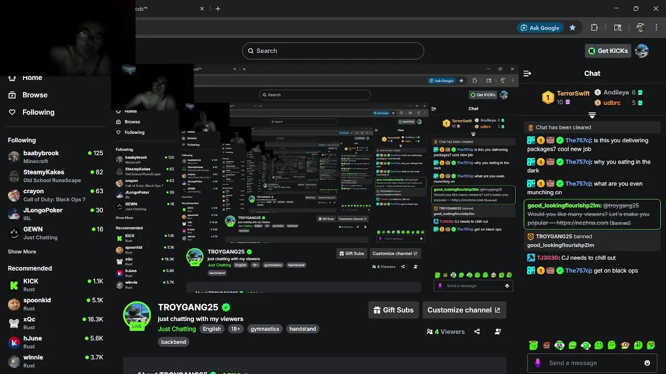Select the English language tag
Screen dimensions: 666x374
coord(212,329)
